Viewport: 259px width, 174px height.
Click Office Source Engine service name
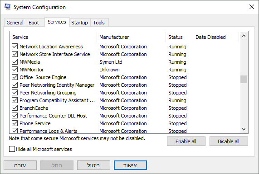coord(43,77)
